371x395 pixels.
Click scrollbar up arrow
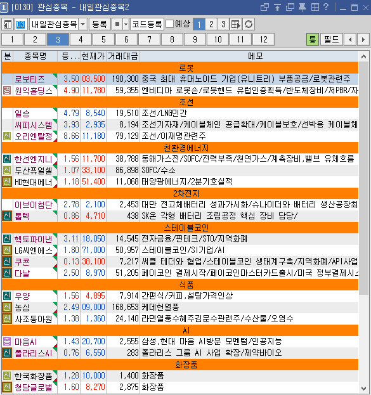pos(363,56)
